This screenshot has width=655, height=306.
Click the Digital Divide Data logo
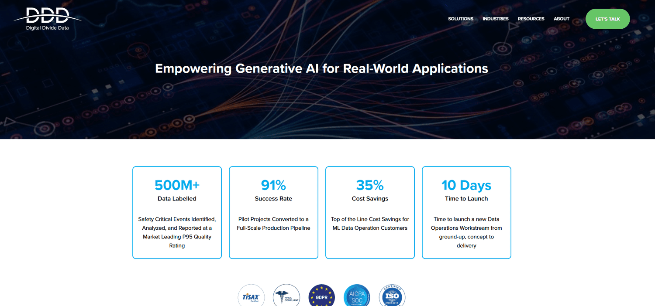click(x=47, y=19)
